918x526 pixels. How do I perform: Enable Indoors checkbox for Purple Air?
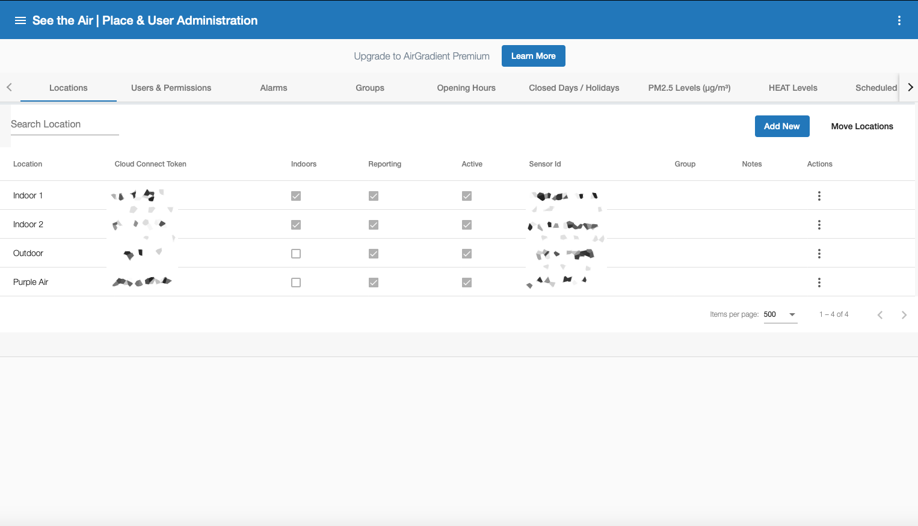point(296,283)
